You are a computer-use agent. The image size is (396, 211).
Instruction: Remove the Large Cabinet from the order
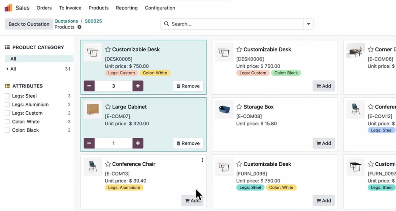188,143
